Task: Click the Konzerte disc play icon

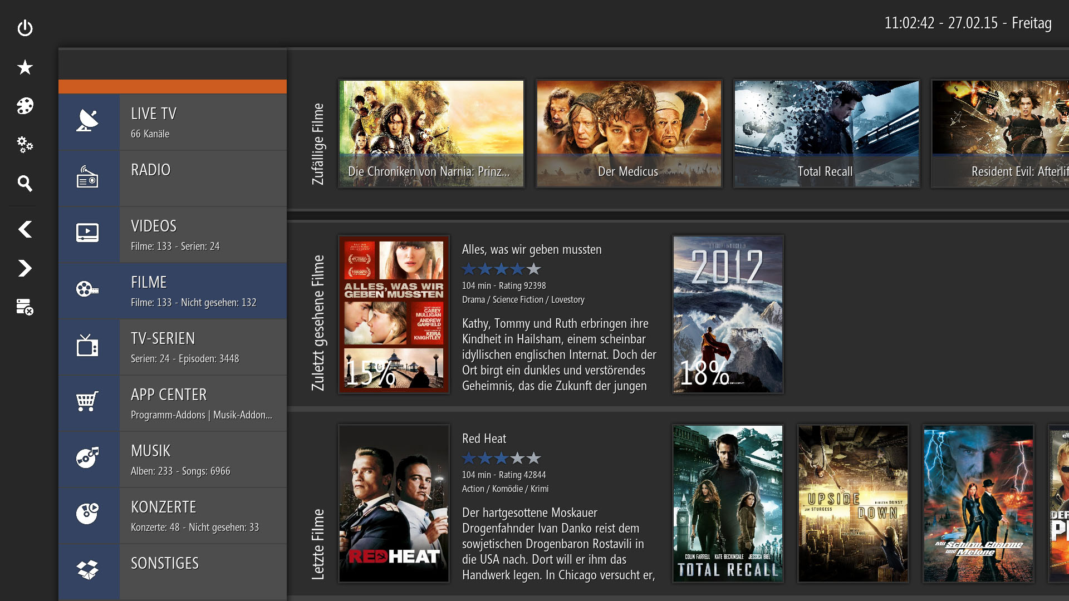Action: pos(87,514)
